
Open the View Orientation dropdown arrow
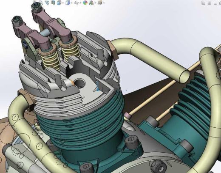point(63,3)
